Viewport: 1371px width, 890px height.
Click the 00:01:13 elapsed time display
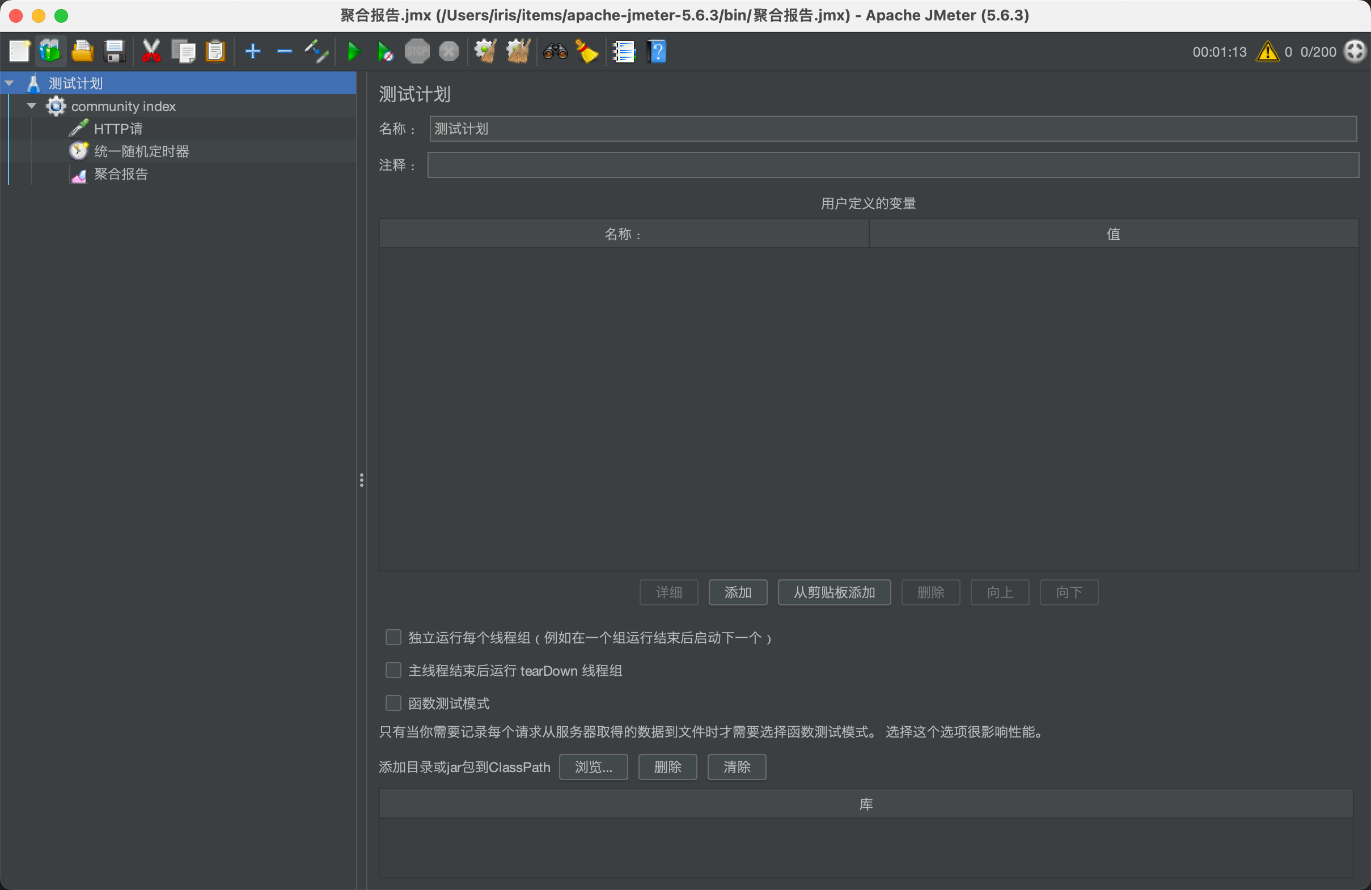point(1220,52)
